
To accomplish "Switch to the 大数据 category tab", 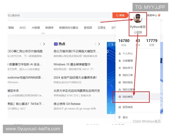I will 36,28.
